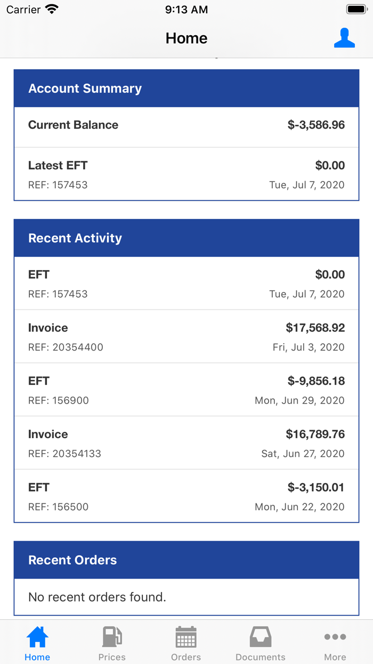373x664 pixels.
Task: Switch to the Documents tab label
Action: point(261,657)
